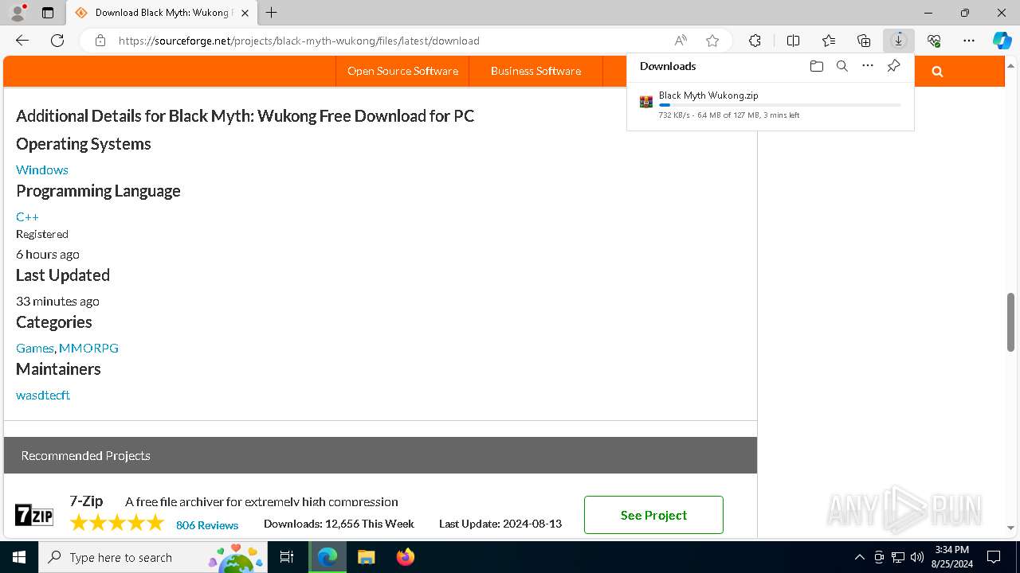Viewport: 1020px width, 573px height.
Task: Activate Read aloud icon in address bar
Action: point(681,41)
